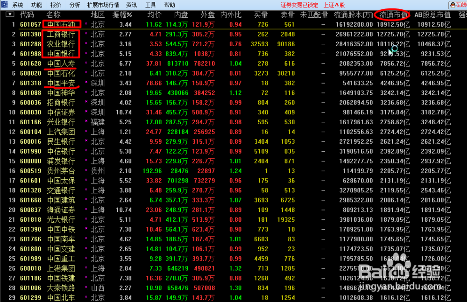Click the 在线 user button at top right
Screen dimensions: 467x302
[x=458, y=5]
